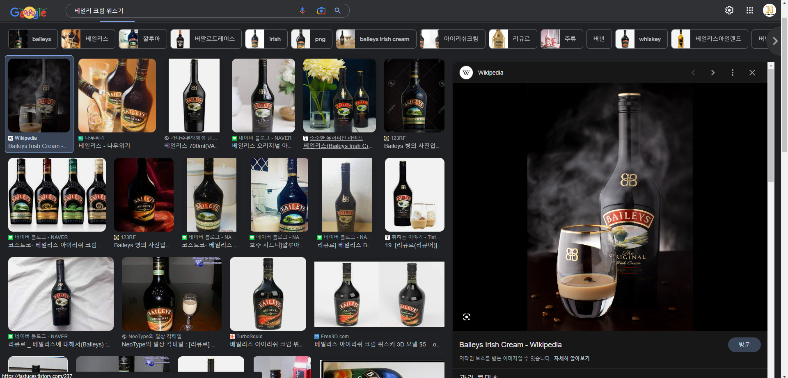Select the '버번' filter chip
The image size is (788, 378).
click(x=599, y=39)
